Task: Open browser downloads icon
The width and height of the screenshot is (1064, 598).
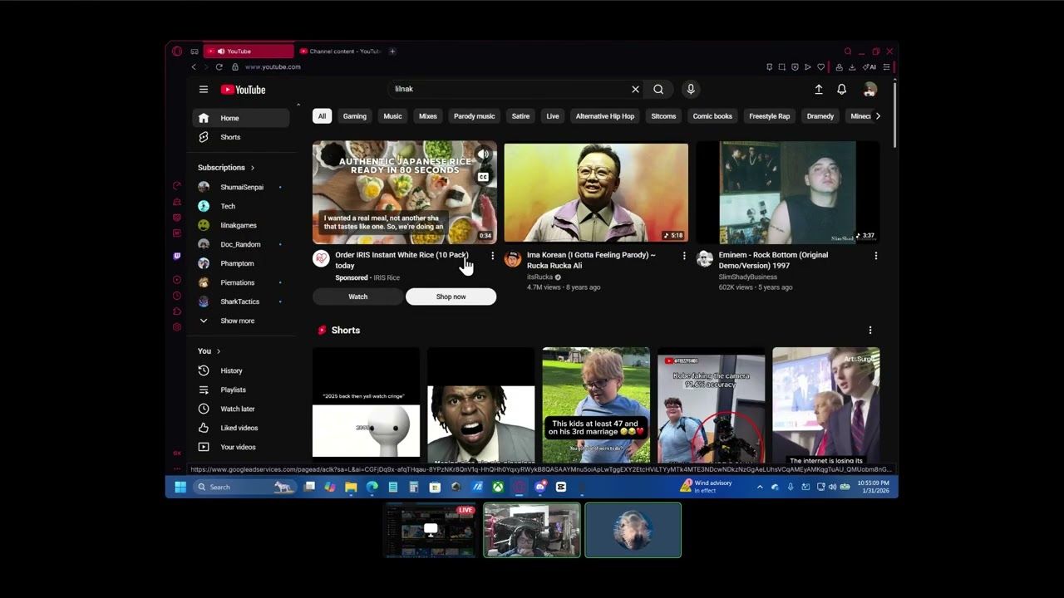Action: click(x=853, y=66)
